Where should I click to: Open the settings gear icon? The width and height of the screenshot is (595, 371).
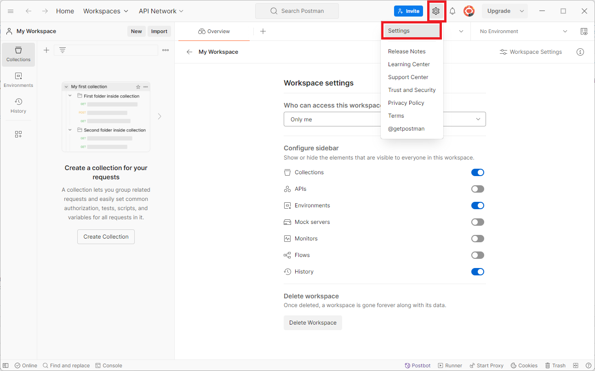[436, 11]
